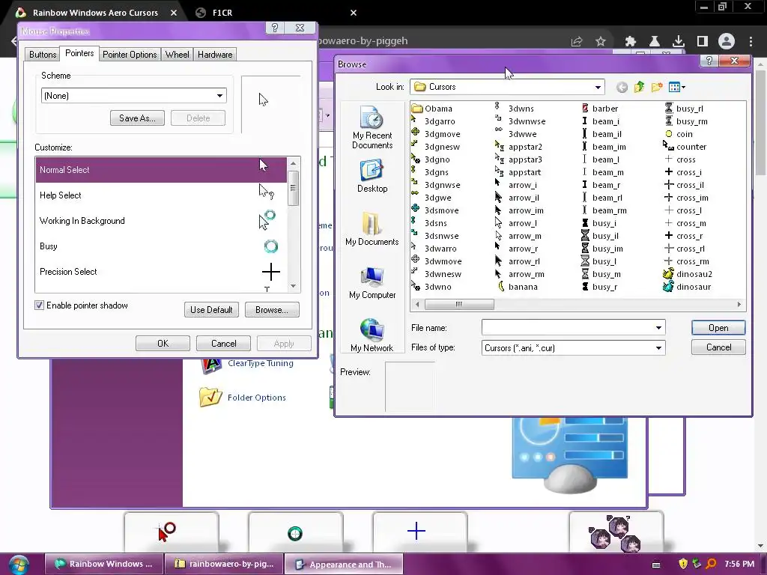Viewport: 767px width, 575px height.
Task: Click OK in Mouse Properties
Action: pos(163,344)
